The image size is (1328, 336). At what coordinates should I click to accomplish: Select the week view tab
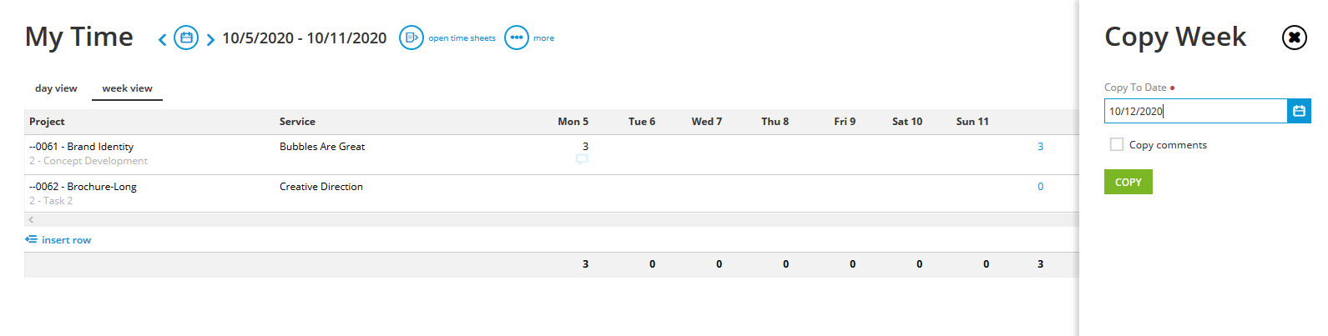tap(127, 88)
